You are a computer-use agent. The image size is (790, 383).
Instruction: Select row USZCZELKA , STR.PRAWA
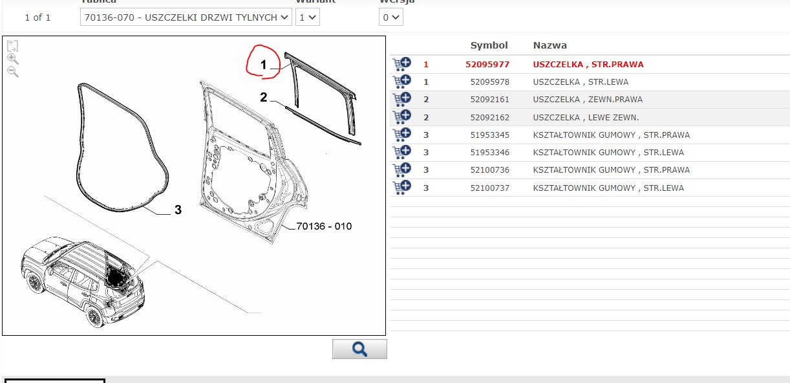pyautogui.click(x=590, y=64)
